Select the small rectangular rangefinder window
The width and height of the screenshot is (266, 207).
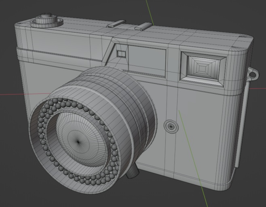tap(121, 54)
